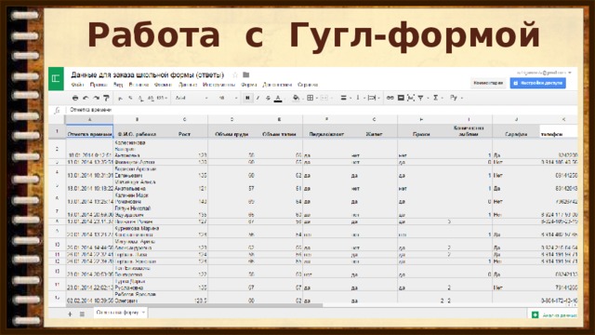Open text wrapping options

(x=374, y=98)
